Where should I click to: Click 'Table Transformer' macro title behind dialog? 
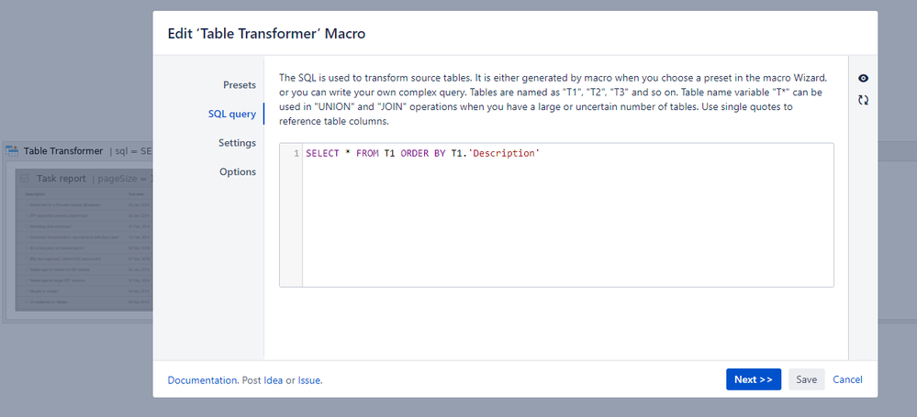coord(63,151)
